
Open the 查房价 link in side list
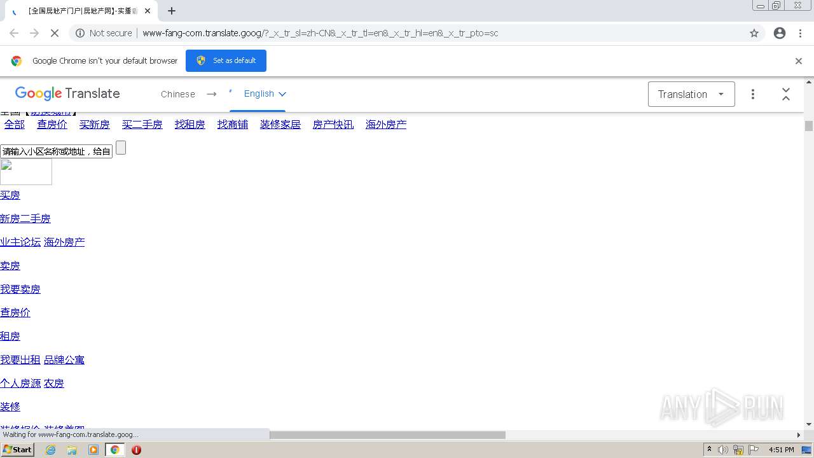click(x=15, y=313)
